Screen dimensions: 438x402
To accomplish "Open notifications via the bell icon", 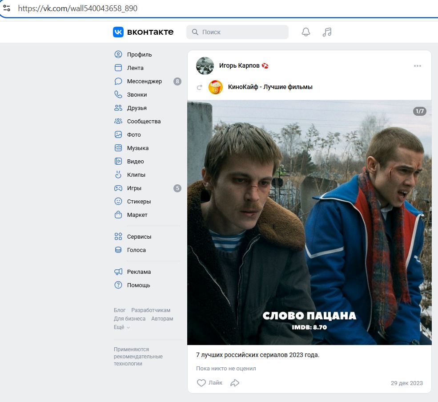I will 305,32.
